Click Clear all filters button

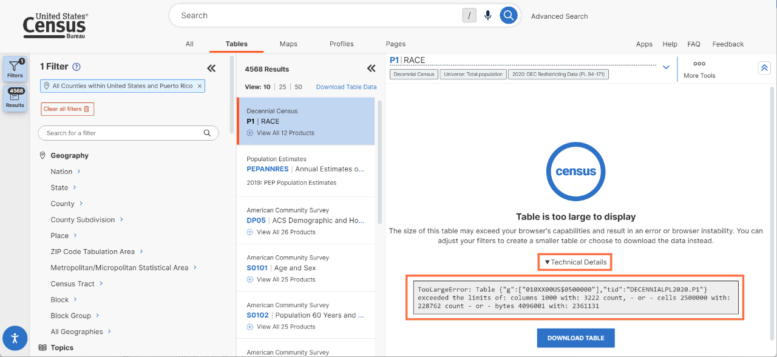click(67, 109)
